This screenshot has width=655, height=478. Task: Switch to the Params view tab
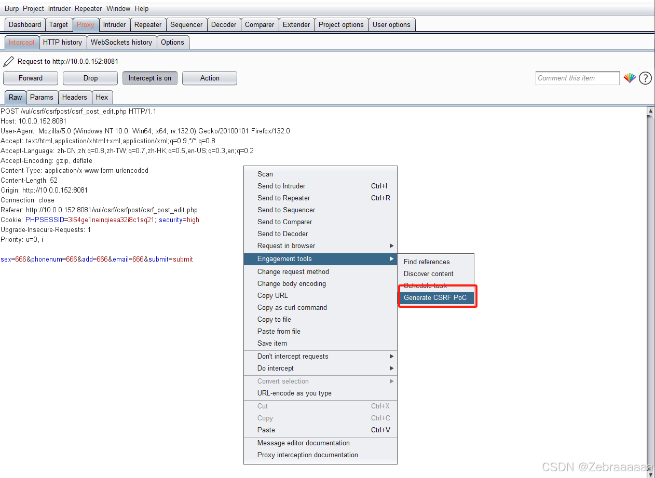[x=42, y=97]
